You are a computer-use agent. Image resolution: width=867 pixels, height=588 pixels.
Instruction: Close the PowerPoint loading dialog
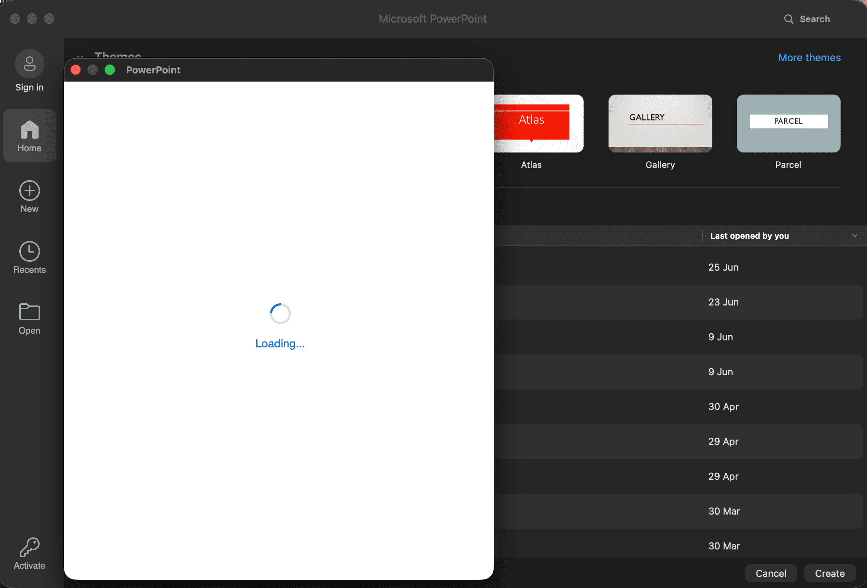point(76,70)
